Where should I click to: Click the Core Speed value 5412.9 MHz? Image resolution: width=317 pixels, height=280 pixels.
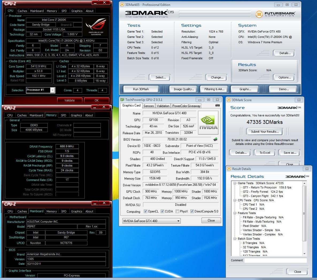38,66
